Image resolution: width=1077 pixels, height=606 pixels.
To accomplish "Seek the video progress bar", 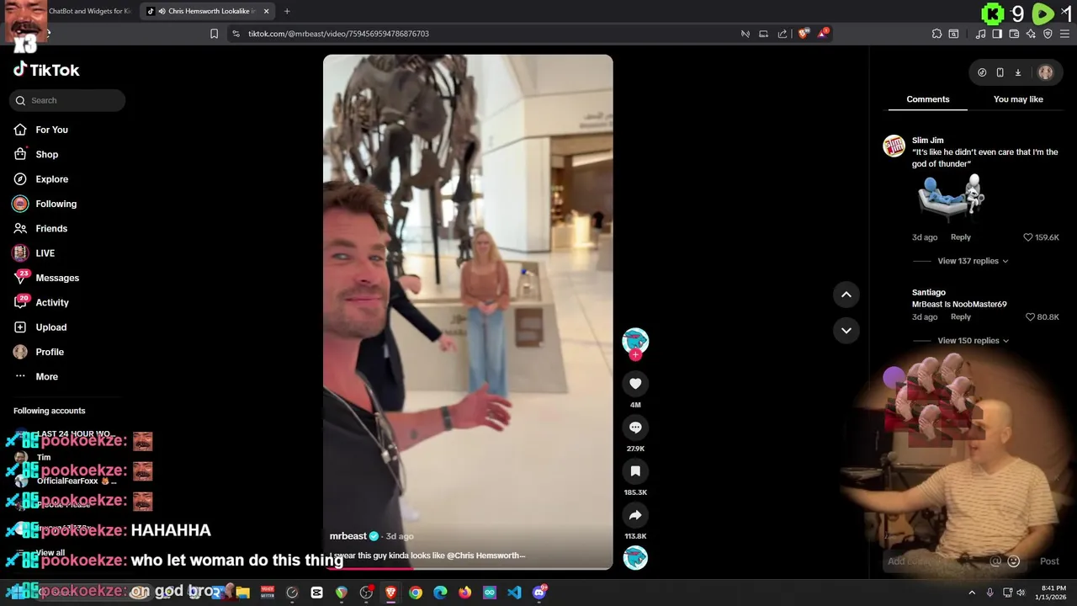I will point(468,568).
